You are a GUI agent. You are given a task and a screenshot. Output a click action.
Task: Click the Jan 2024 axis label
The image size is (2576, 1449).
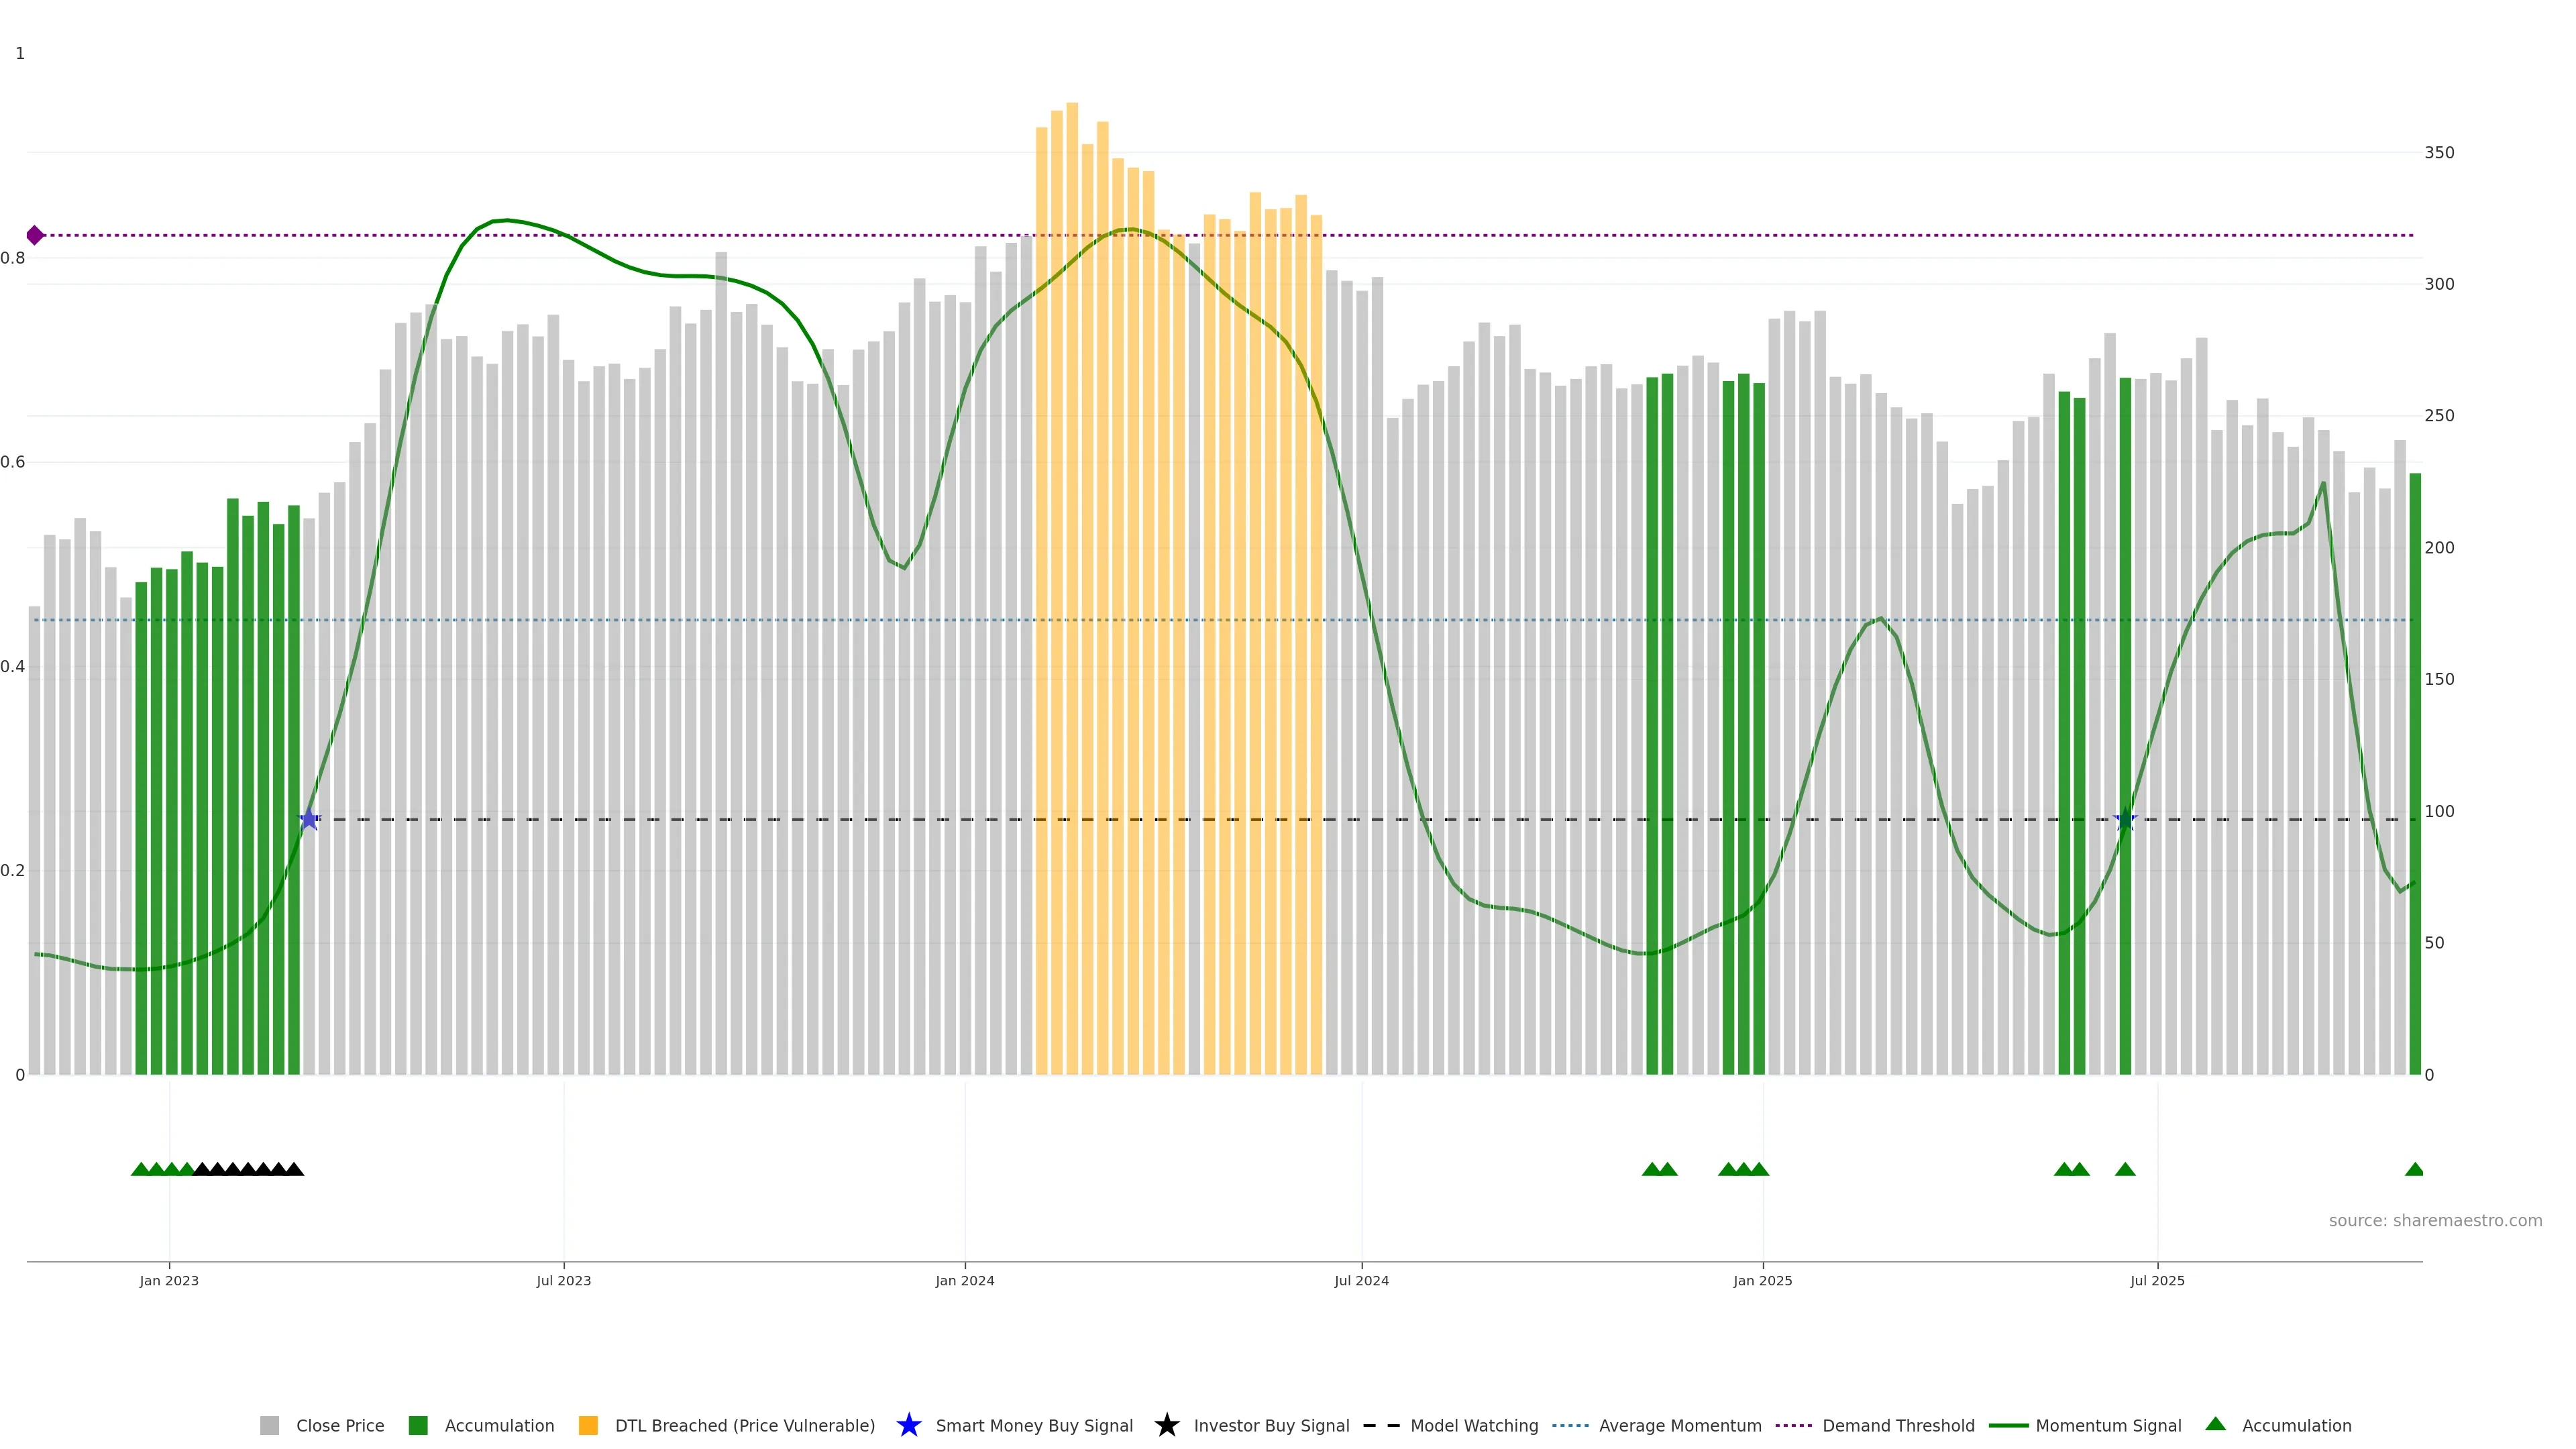[964, 1280]
